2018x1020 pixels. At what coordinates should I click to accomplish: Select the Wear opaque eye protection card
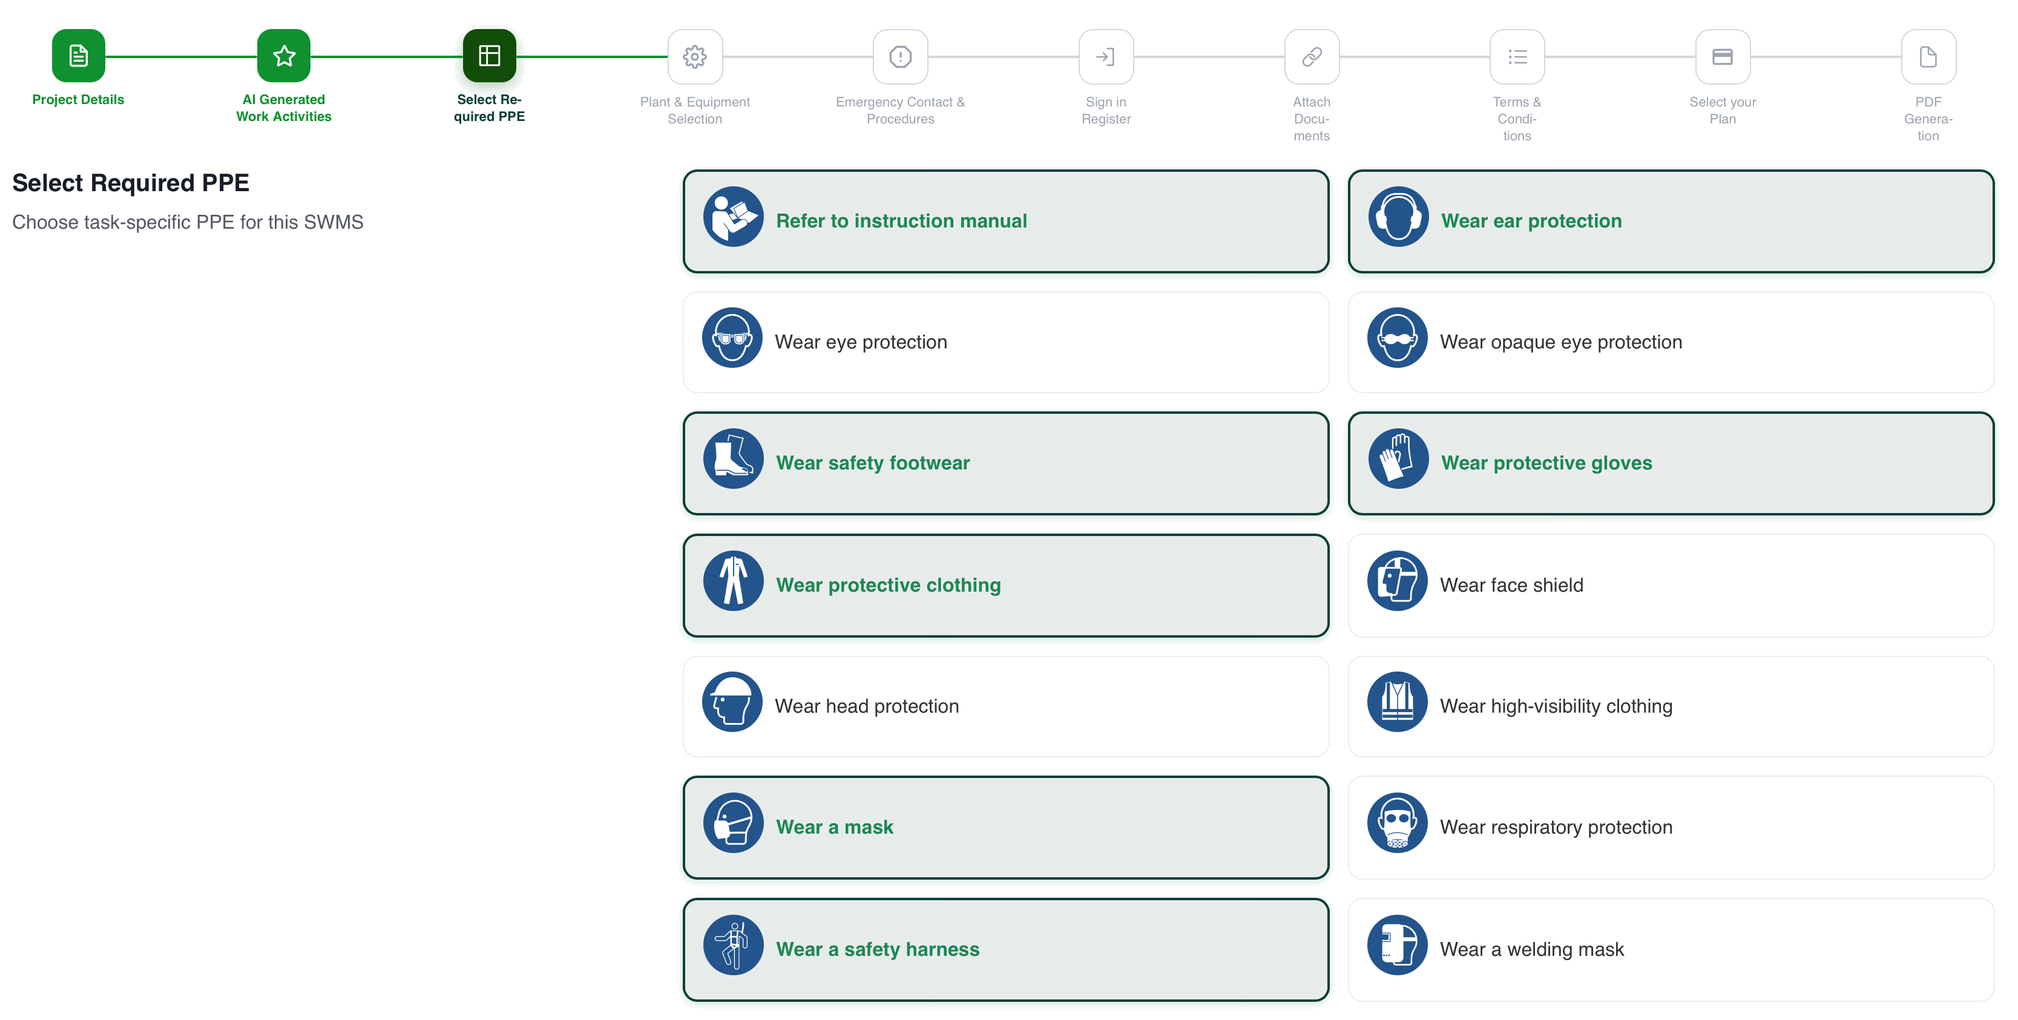[1671, 342]
